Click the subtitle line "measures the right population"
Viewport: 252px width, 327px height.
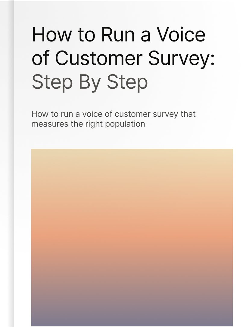point(88,124)
